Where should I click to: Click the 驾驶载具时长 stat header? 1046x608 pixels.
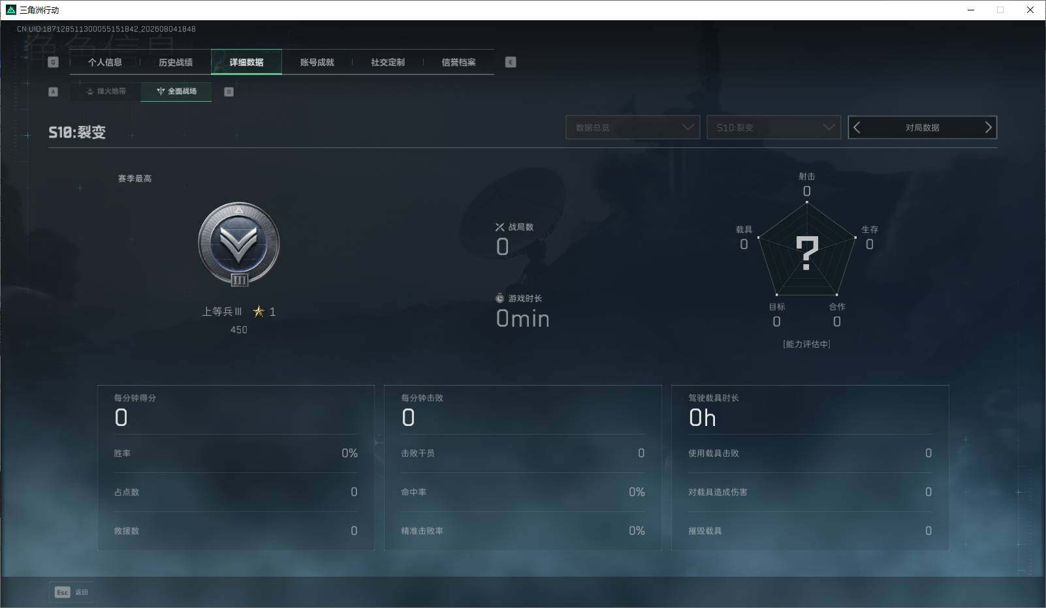pyautogui.click(x=714, y=397)
